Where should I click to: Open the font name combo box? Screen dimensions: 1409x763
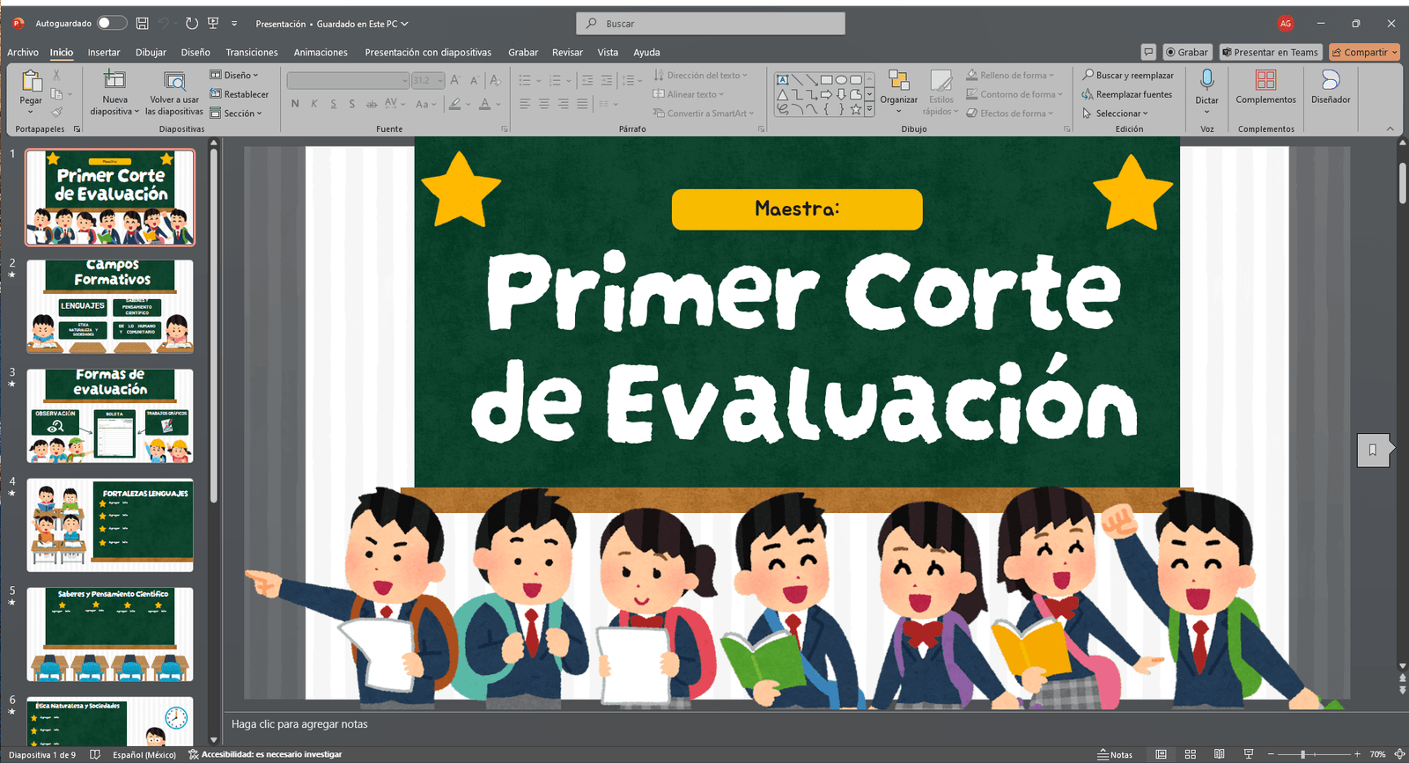[349, 80]
